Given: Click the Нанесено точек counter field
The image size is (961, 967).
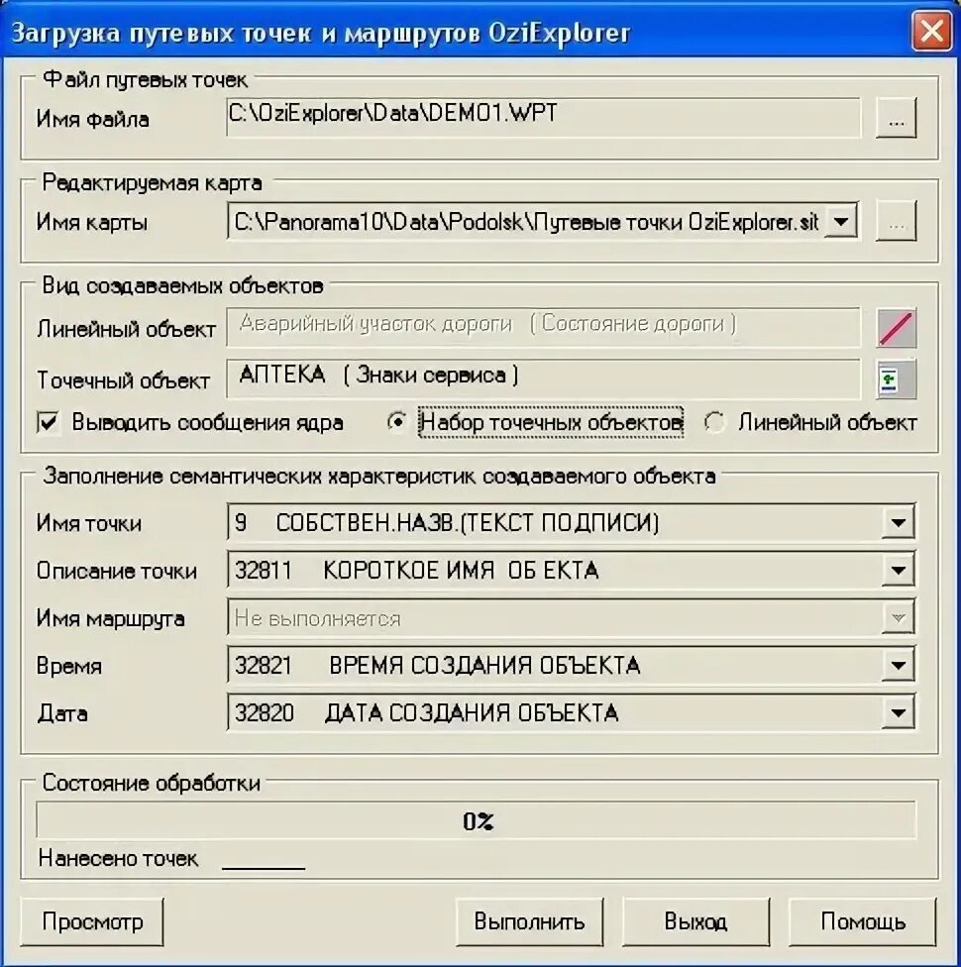Looking at the screenshot, I should [264, 858].
